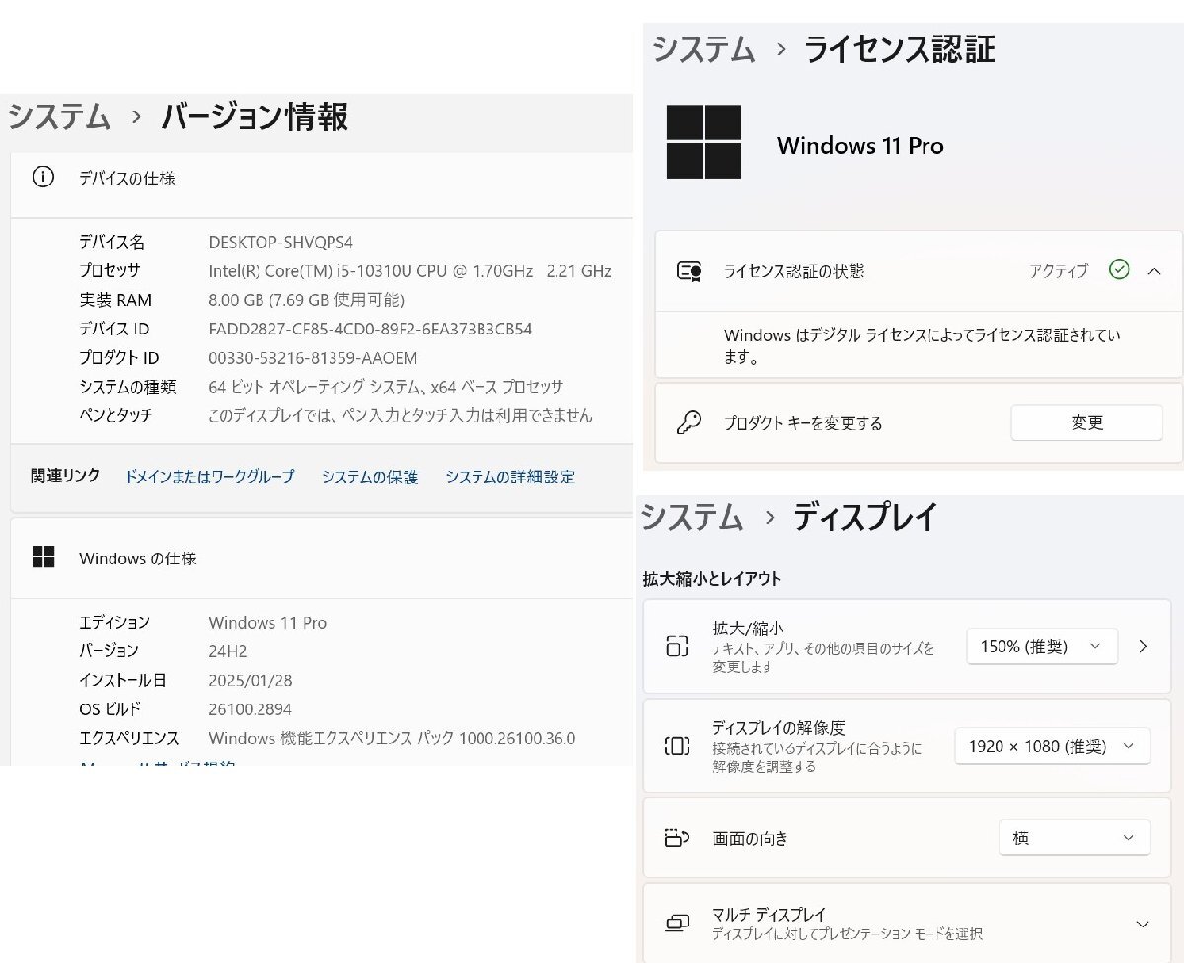Click the green active checkmark icon

[x=1119, y=270]
